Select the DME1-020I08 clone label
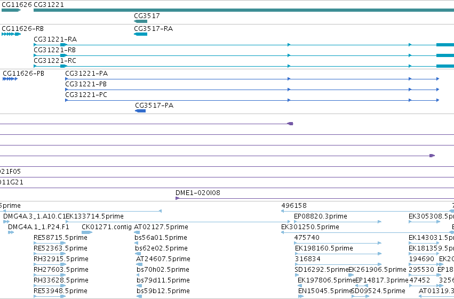This screenshot has width=454, height=299. 198,192
